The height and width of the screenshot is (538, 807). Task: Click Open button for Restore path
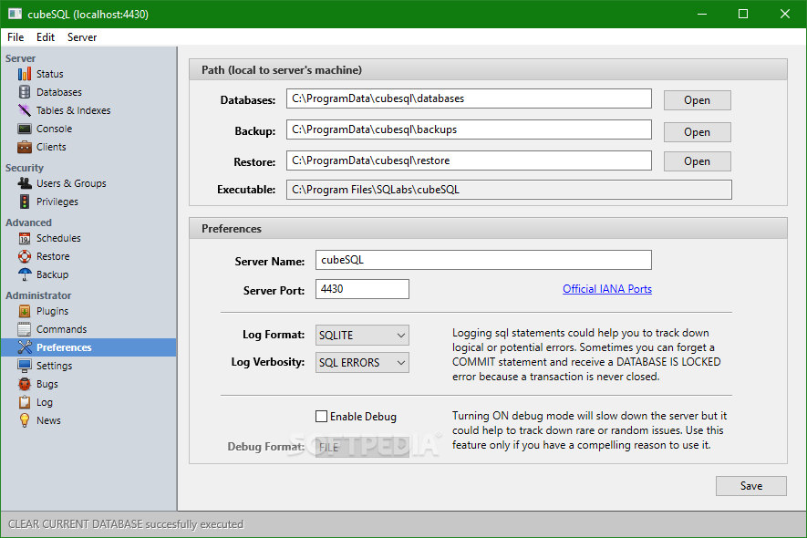(x=697, y=161)
